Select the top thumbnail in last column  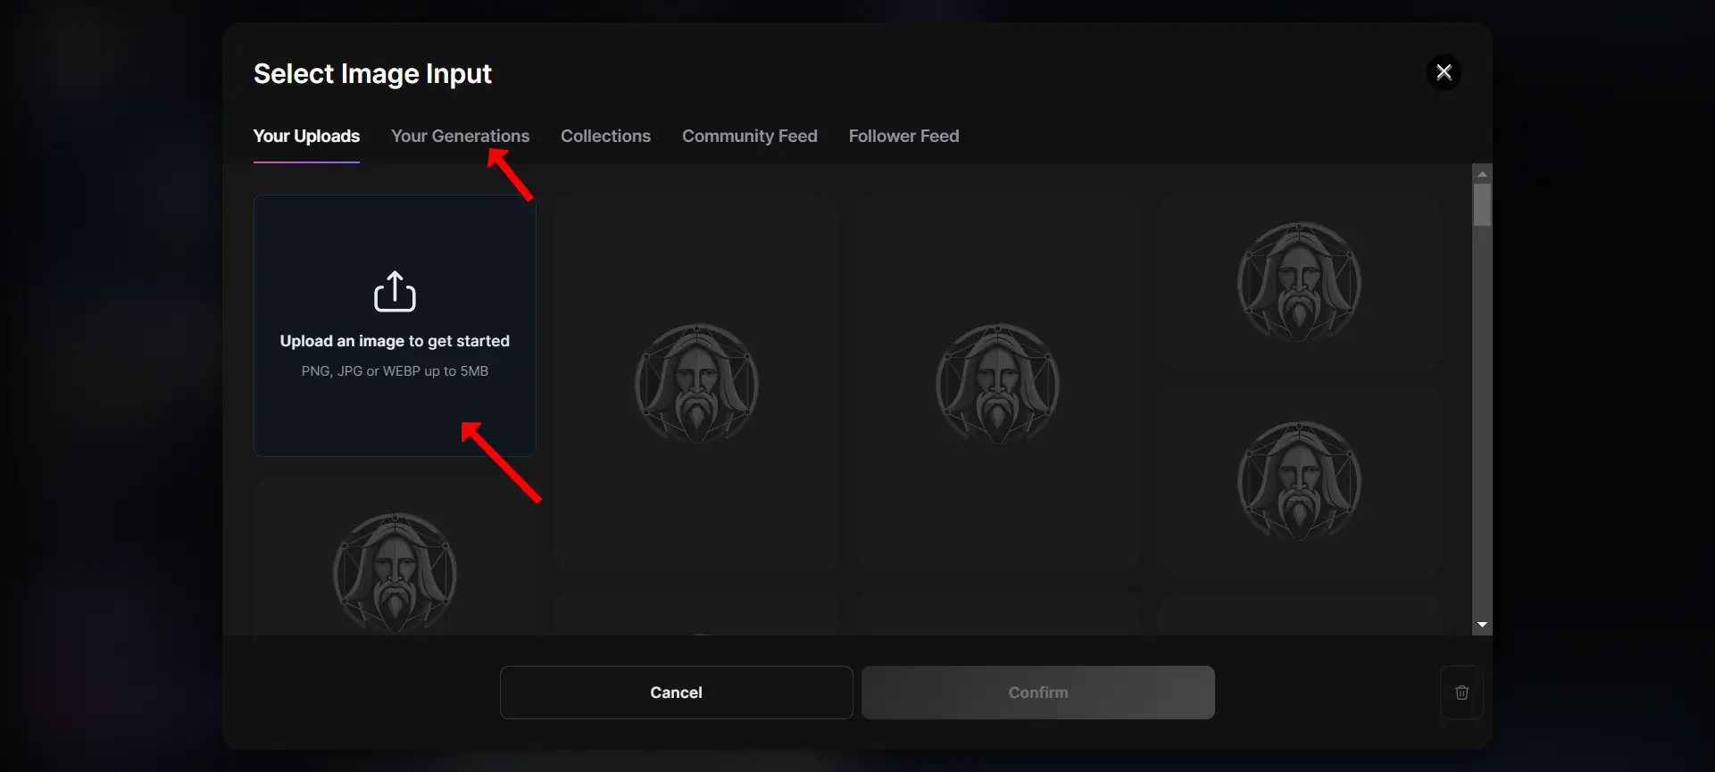(x=1299, y=282)
